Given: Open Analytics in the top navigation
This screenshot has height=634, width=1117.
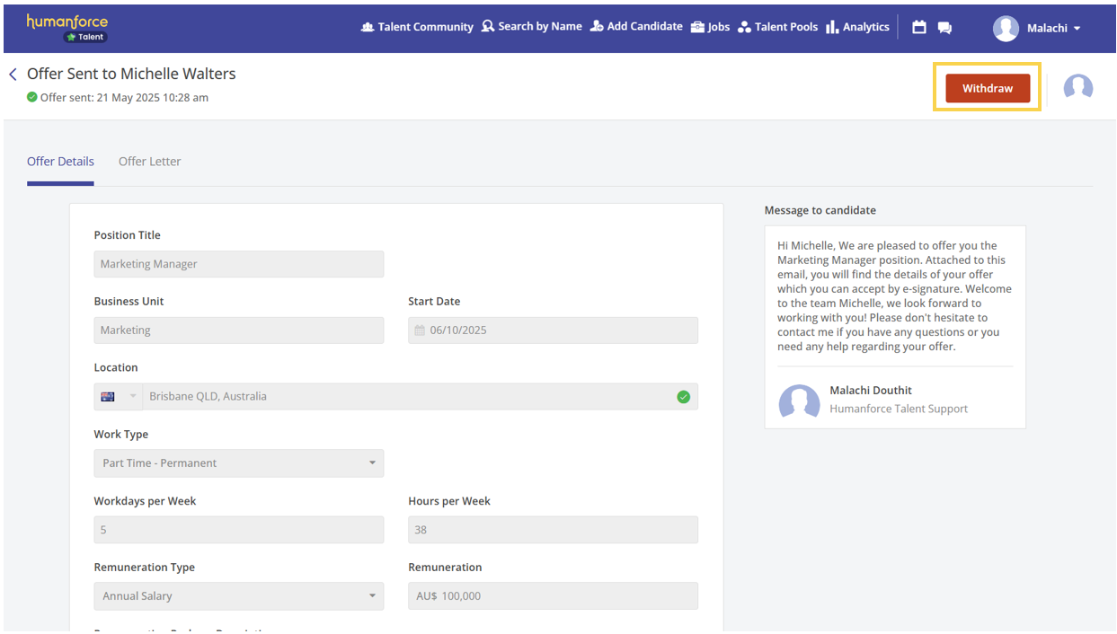Looking at the screenshot, I should point(857,27).
